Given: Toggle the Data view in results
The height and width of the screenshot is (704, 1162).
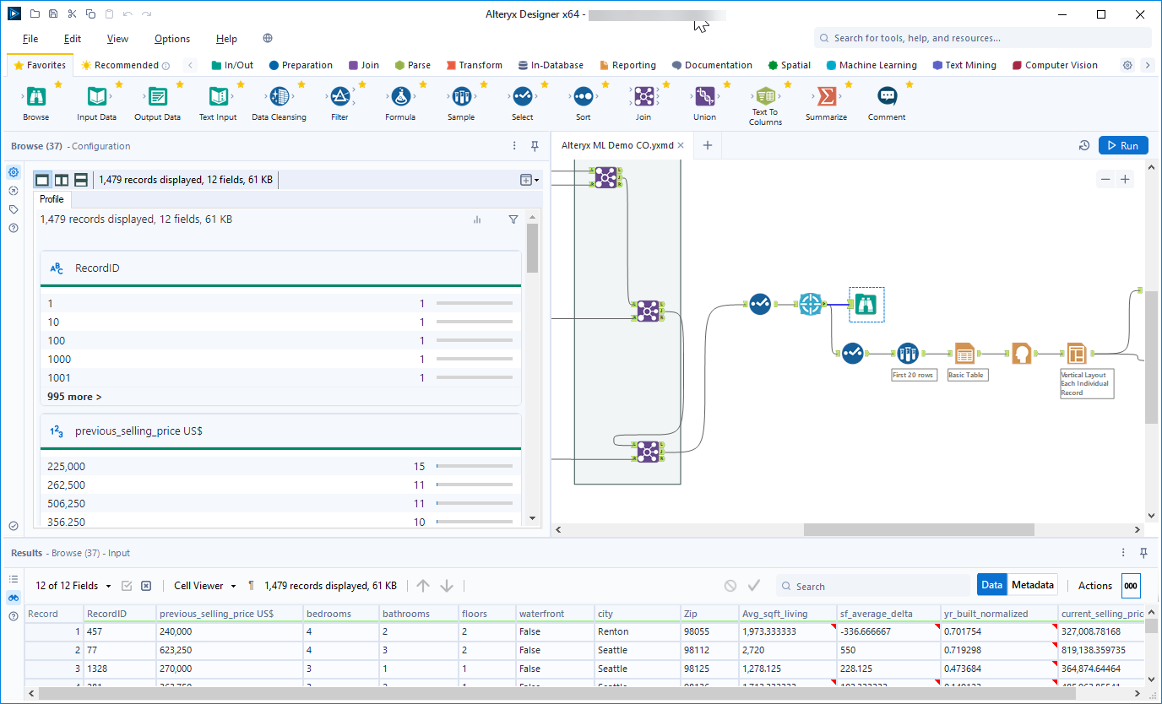Looking at the screenshot, I should coord(991,585).
